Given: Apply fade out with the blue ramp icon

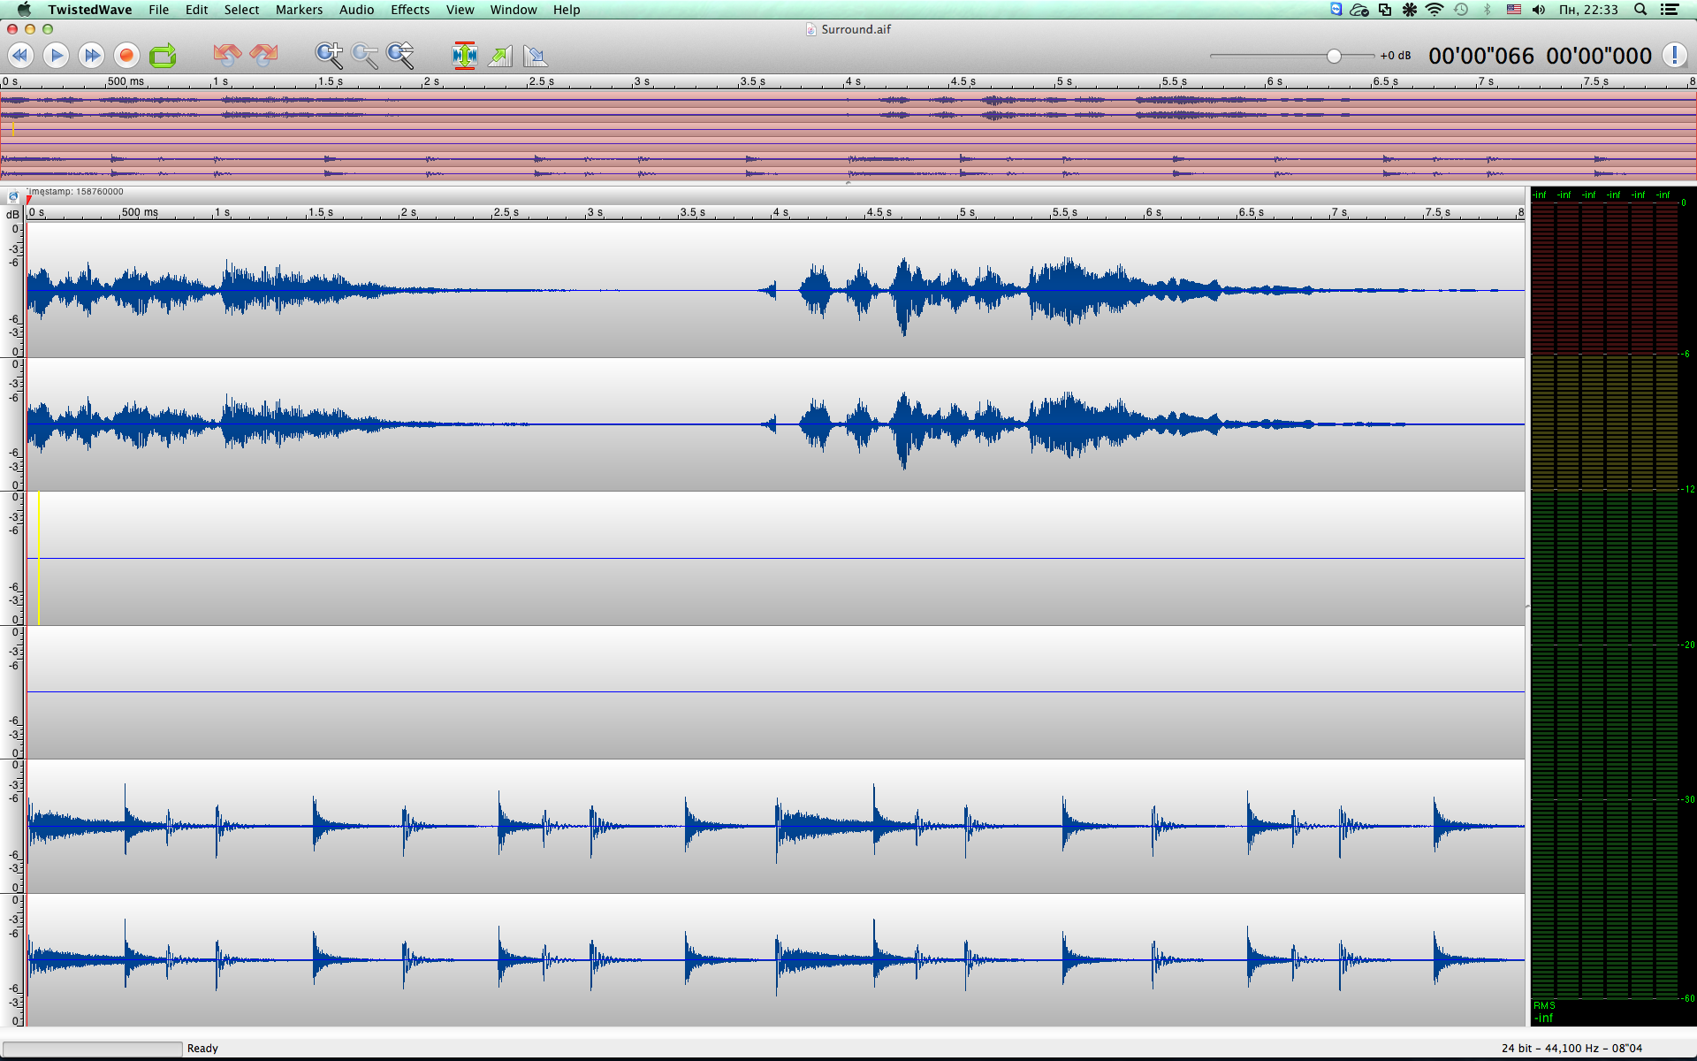Looking at the screenshot, I should click(x=535, y=56).
